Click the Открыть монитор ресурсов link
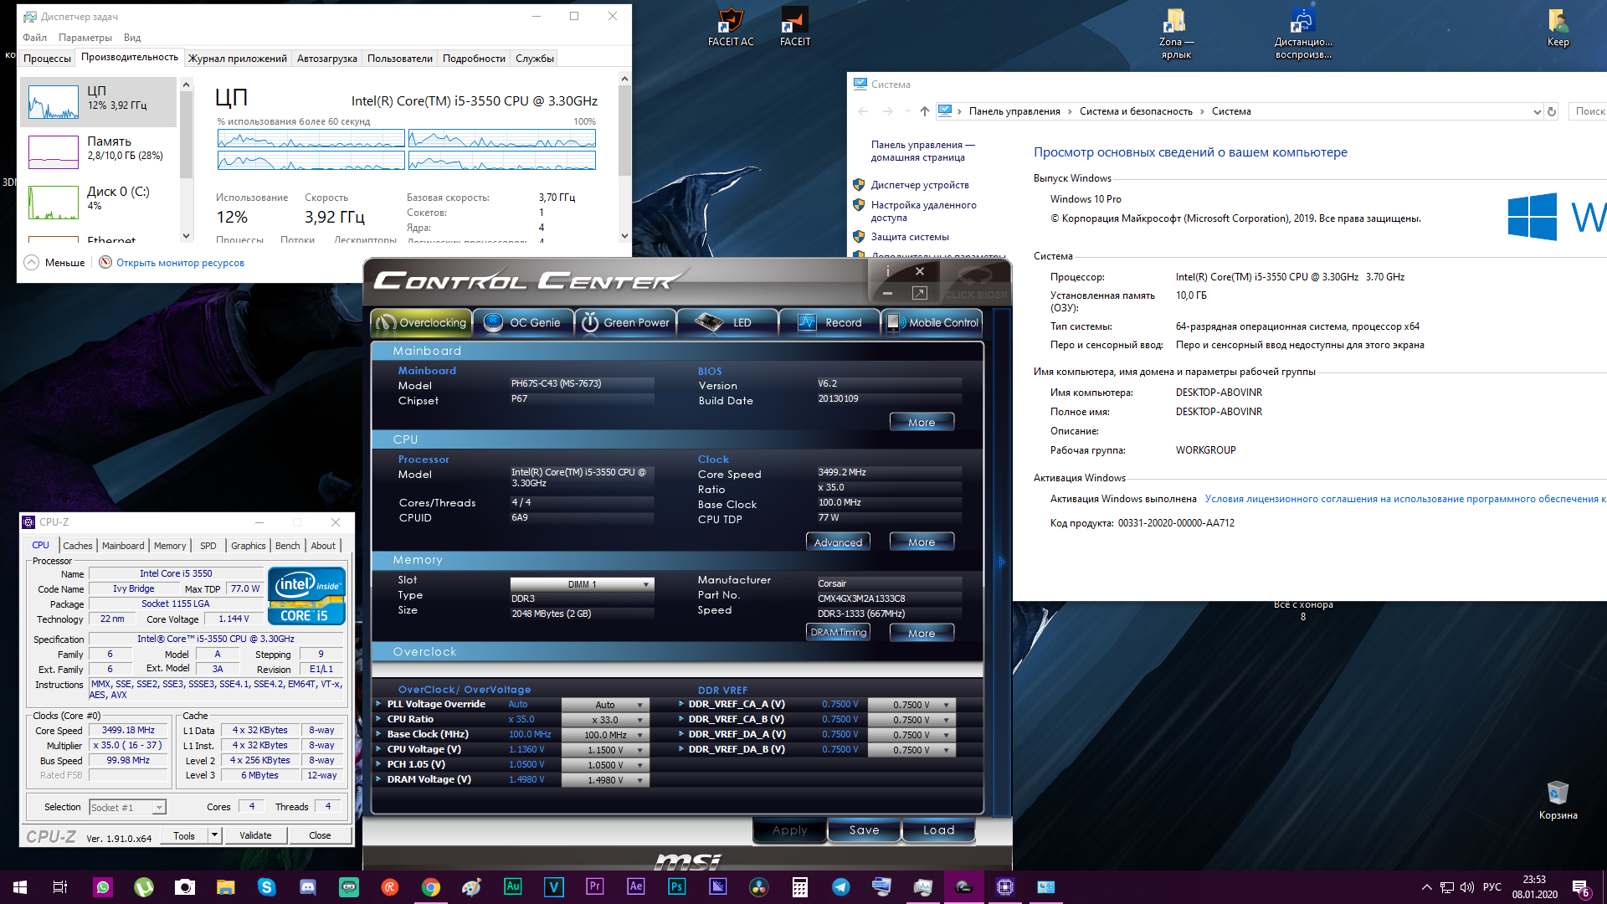Image resolution: width=1607 pixels, height=904 pixels. click(180, 263)
